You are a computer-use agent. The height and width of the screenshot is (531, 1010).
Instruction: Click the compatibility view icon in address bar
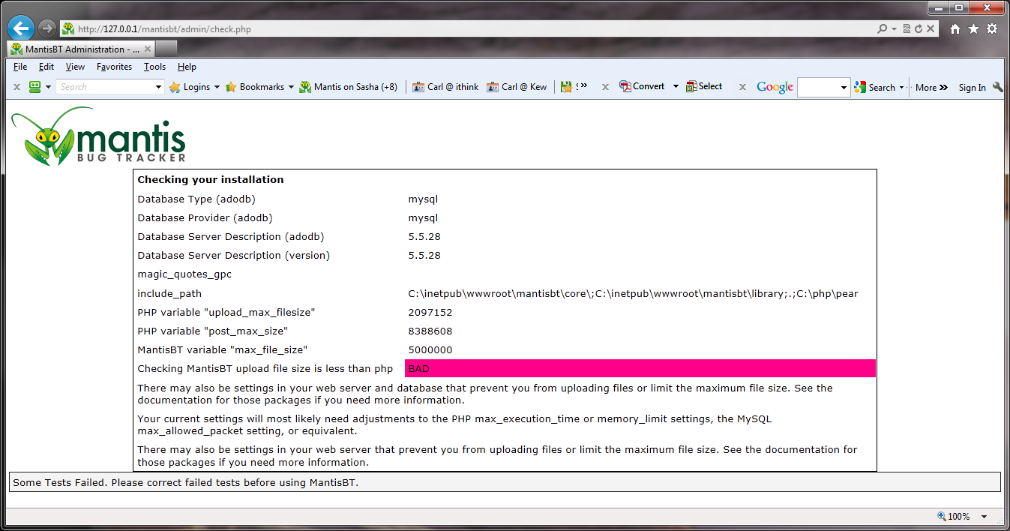click(x=907, y=29)
